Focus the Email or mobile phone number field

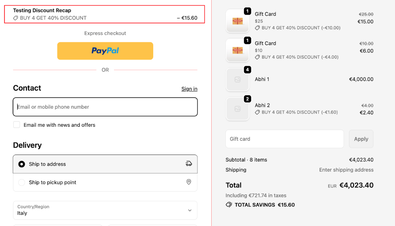tap(105, 107)
